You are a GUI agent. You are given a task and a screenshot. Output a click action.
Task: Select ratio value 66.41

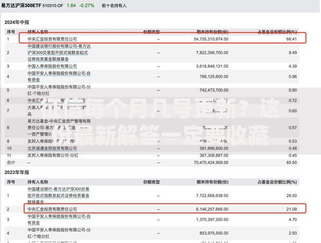(x=291, y=39)
